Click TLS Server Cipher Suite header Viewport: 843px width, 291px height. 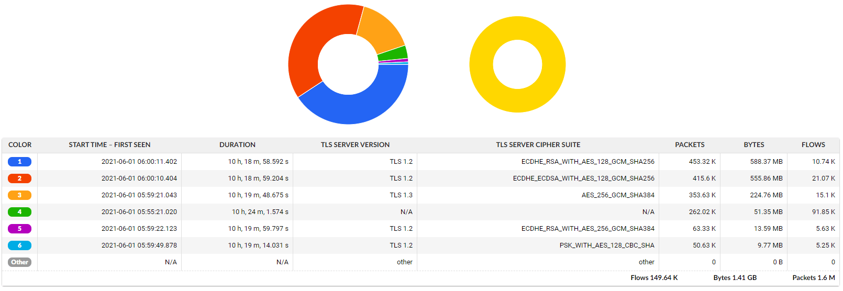point(538,145)
